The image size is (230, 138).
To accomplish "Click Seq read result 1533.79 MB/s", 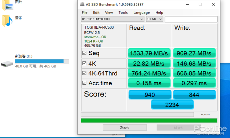I will pos(149,53).
